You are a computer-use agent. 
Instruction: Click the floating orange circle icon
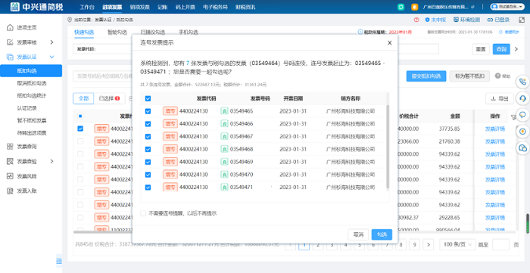[x=522, y=132]
